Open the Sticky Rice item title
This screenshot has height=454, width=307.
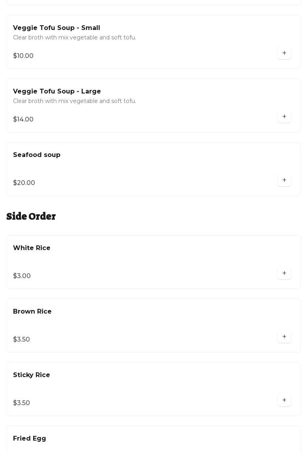[32, 375]
